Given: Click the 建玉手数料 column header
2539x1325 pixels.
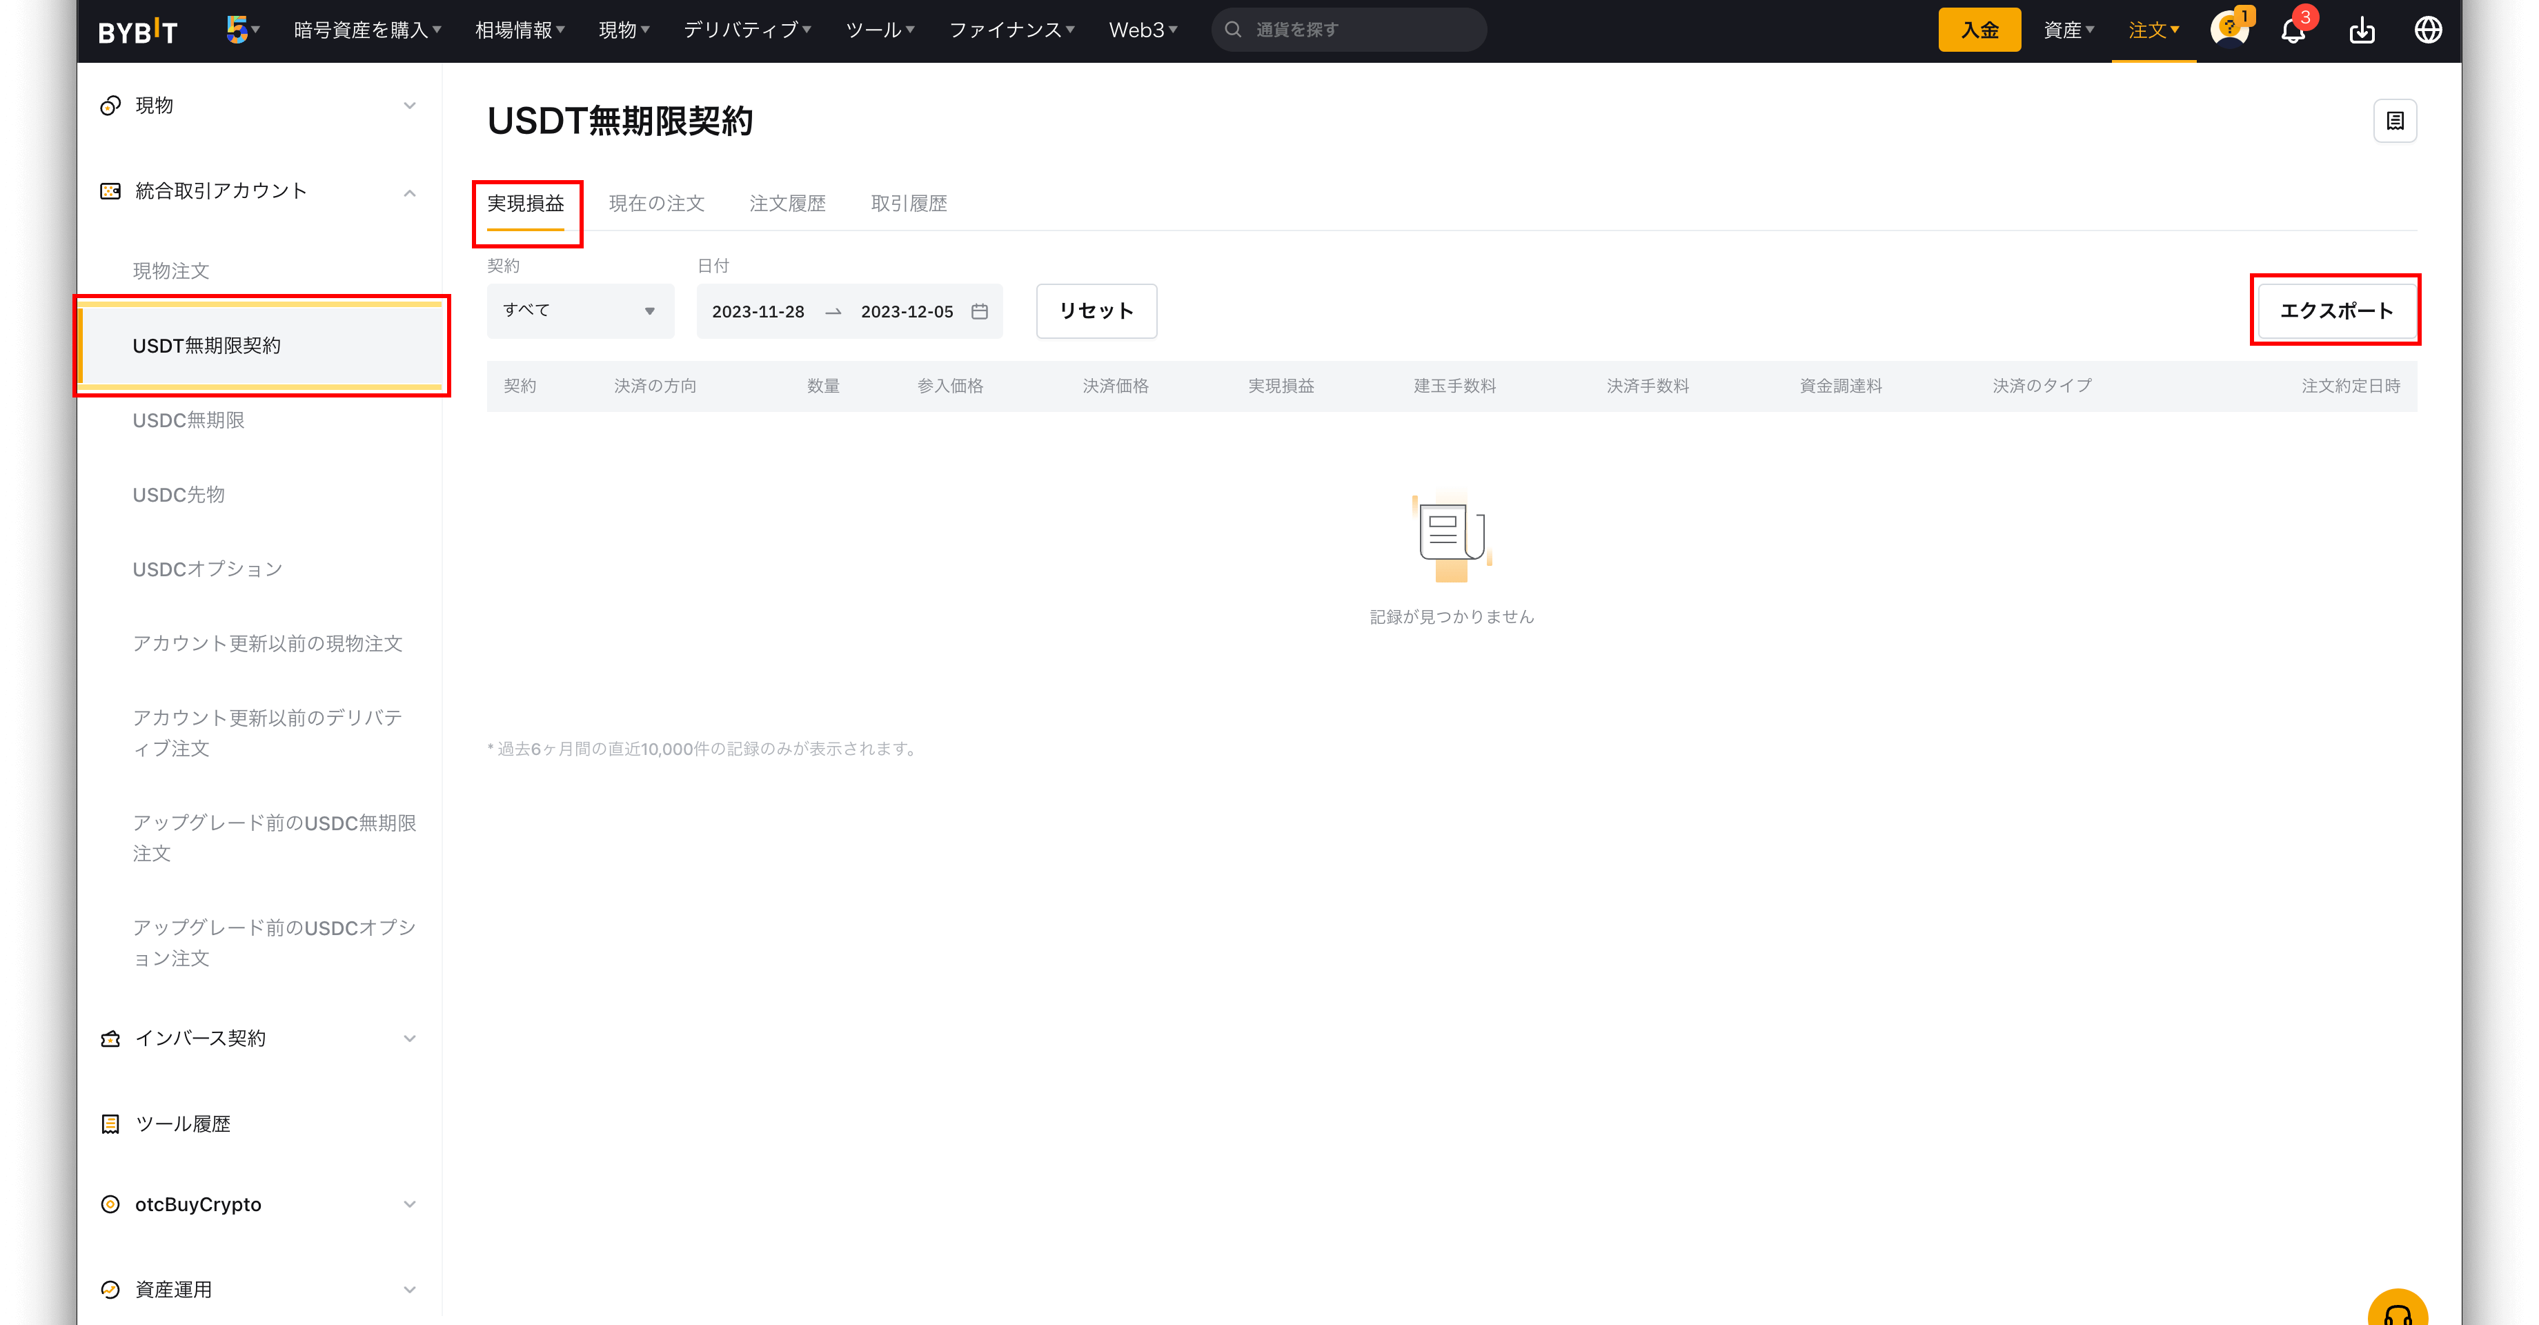Looking at the screenshot, I should [1455, 386].
